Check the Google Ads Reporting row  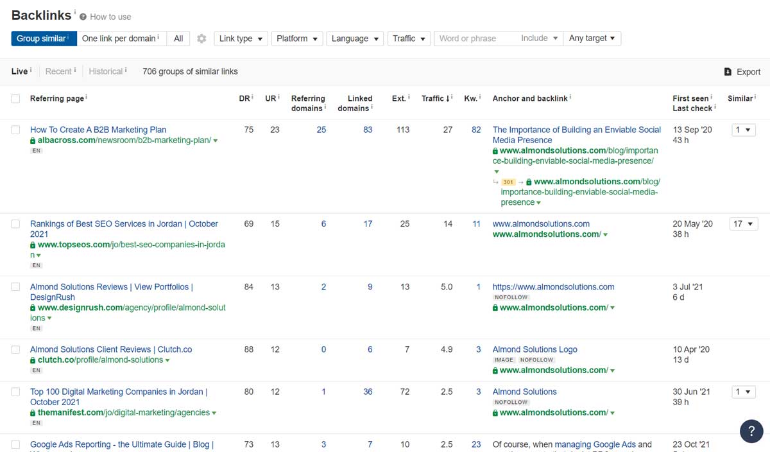15,444
